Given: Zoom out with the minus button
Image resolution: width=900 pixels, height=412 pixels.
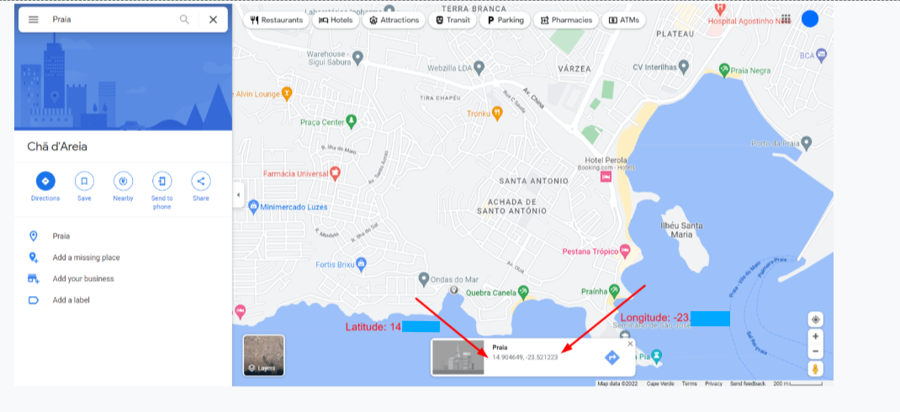Looking at the screenshot, I should point(816,351).
